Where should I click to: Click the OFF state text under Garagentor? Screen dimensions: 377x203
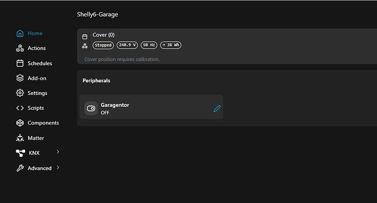coord(105,112)
